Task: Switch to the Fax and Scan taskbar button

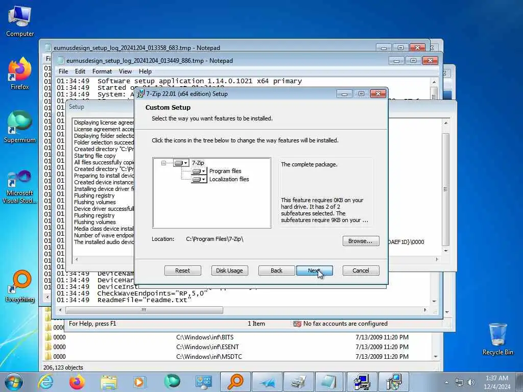Action: 298,382
